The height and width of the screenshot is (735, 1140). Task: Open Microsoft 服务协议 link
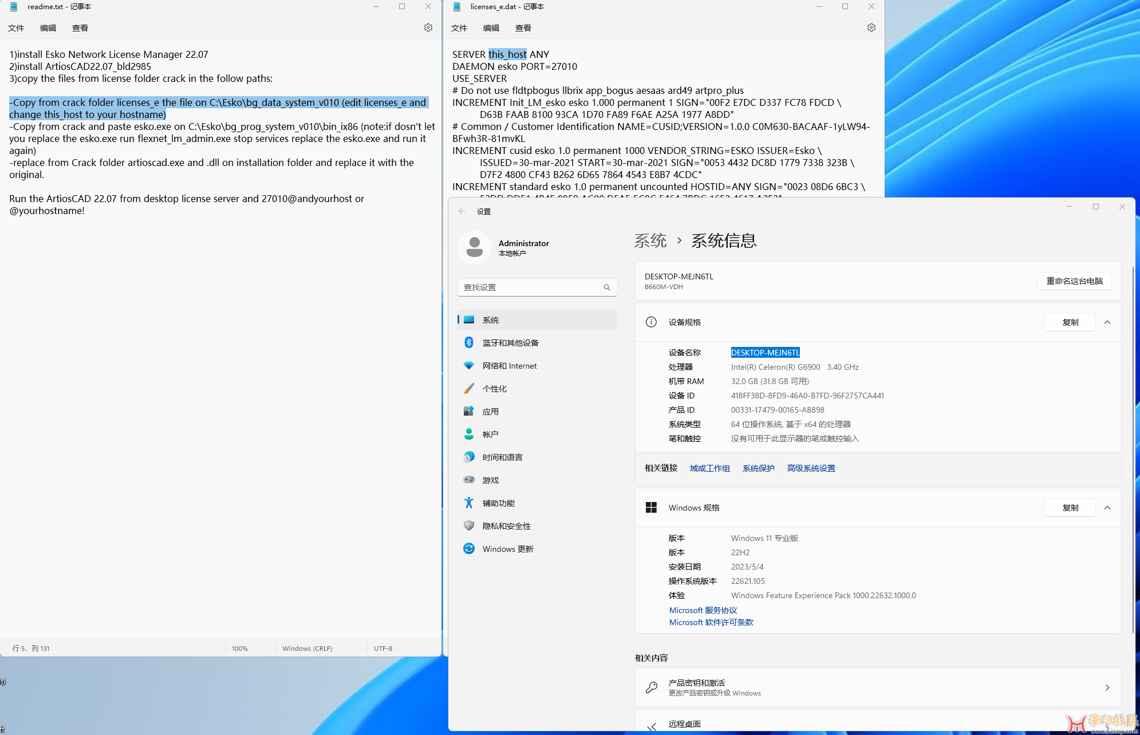(x=703, y=610)
